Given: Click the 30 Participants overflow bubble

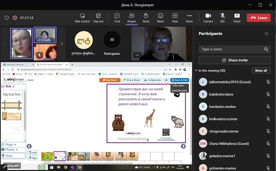Looking at the screenshot, I should click(112, 40).
